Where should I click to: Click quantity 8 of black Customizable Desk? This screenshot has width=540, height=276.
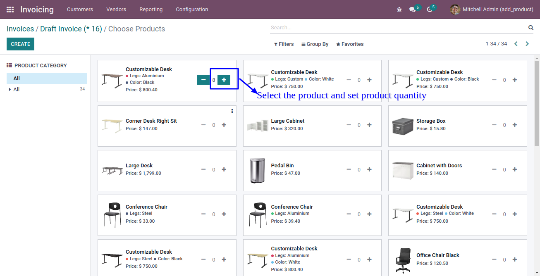tap(214, 80)
